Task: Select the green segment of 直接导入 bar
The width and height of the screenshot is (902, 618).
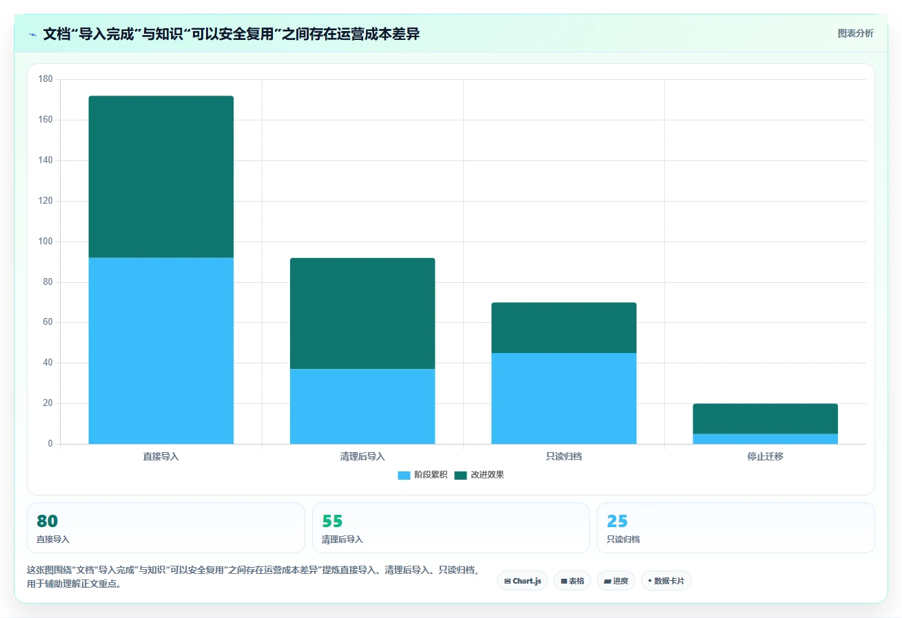Action: click(161, 177)
